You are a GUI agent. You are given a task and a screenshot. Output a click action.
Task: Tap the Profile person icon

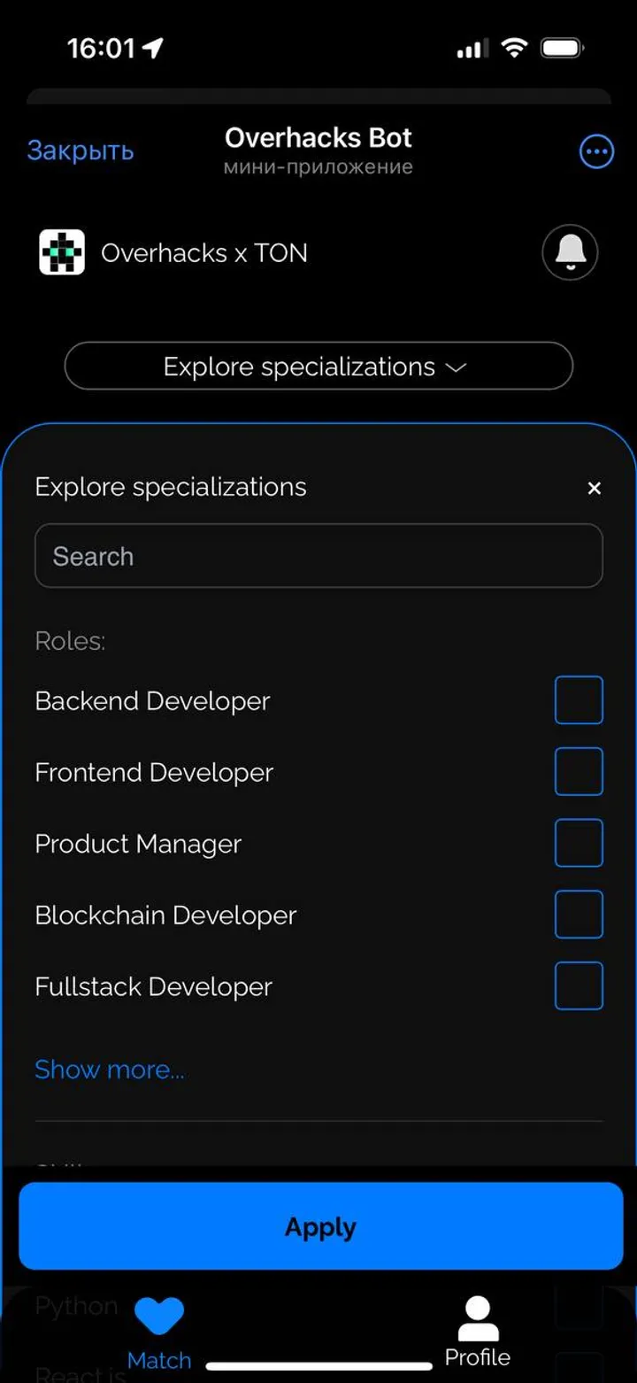tap(478, 1318)
